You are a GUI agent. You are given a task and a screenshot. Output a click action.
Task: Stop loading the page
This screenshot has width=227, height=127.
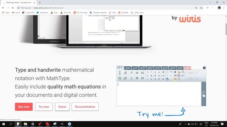tap(13, 8)
